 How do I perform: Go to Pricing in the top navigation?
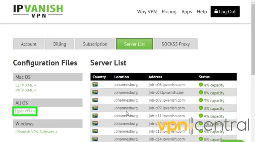click(169, 12)
